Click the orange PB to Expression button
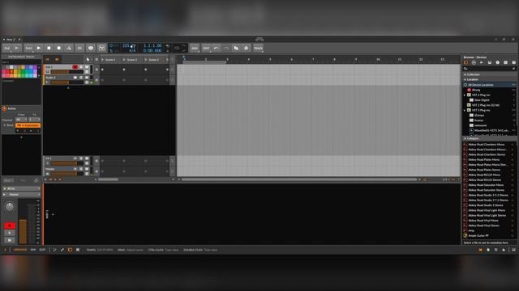Image resolution: width=519 pixels, height=291 pixels. tap(28, 125)
